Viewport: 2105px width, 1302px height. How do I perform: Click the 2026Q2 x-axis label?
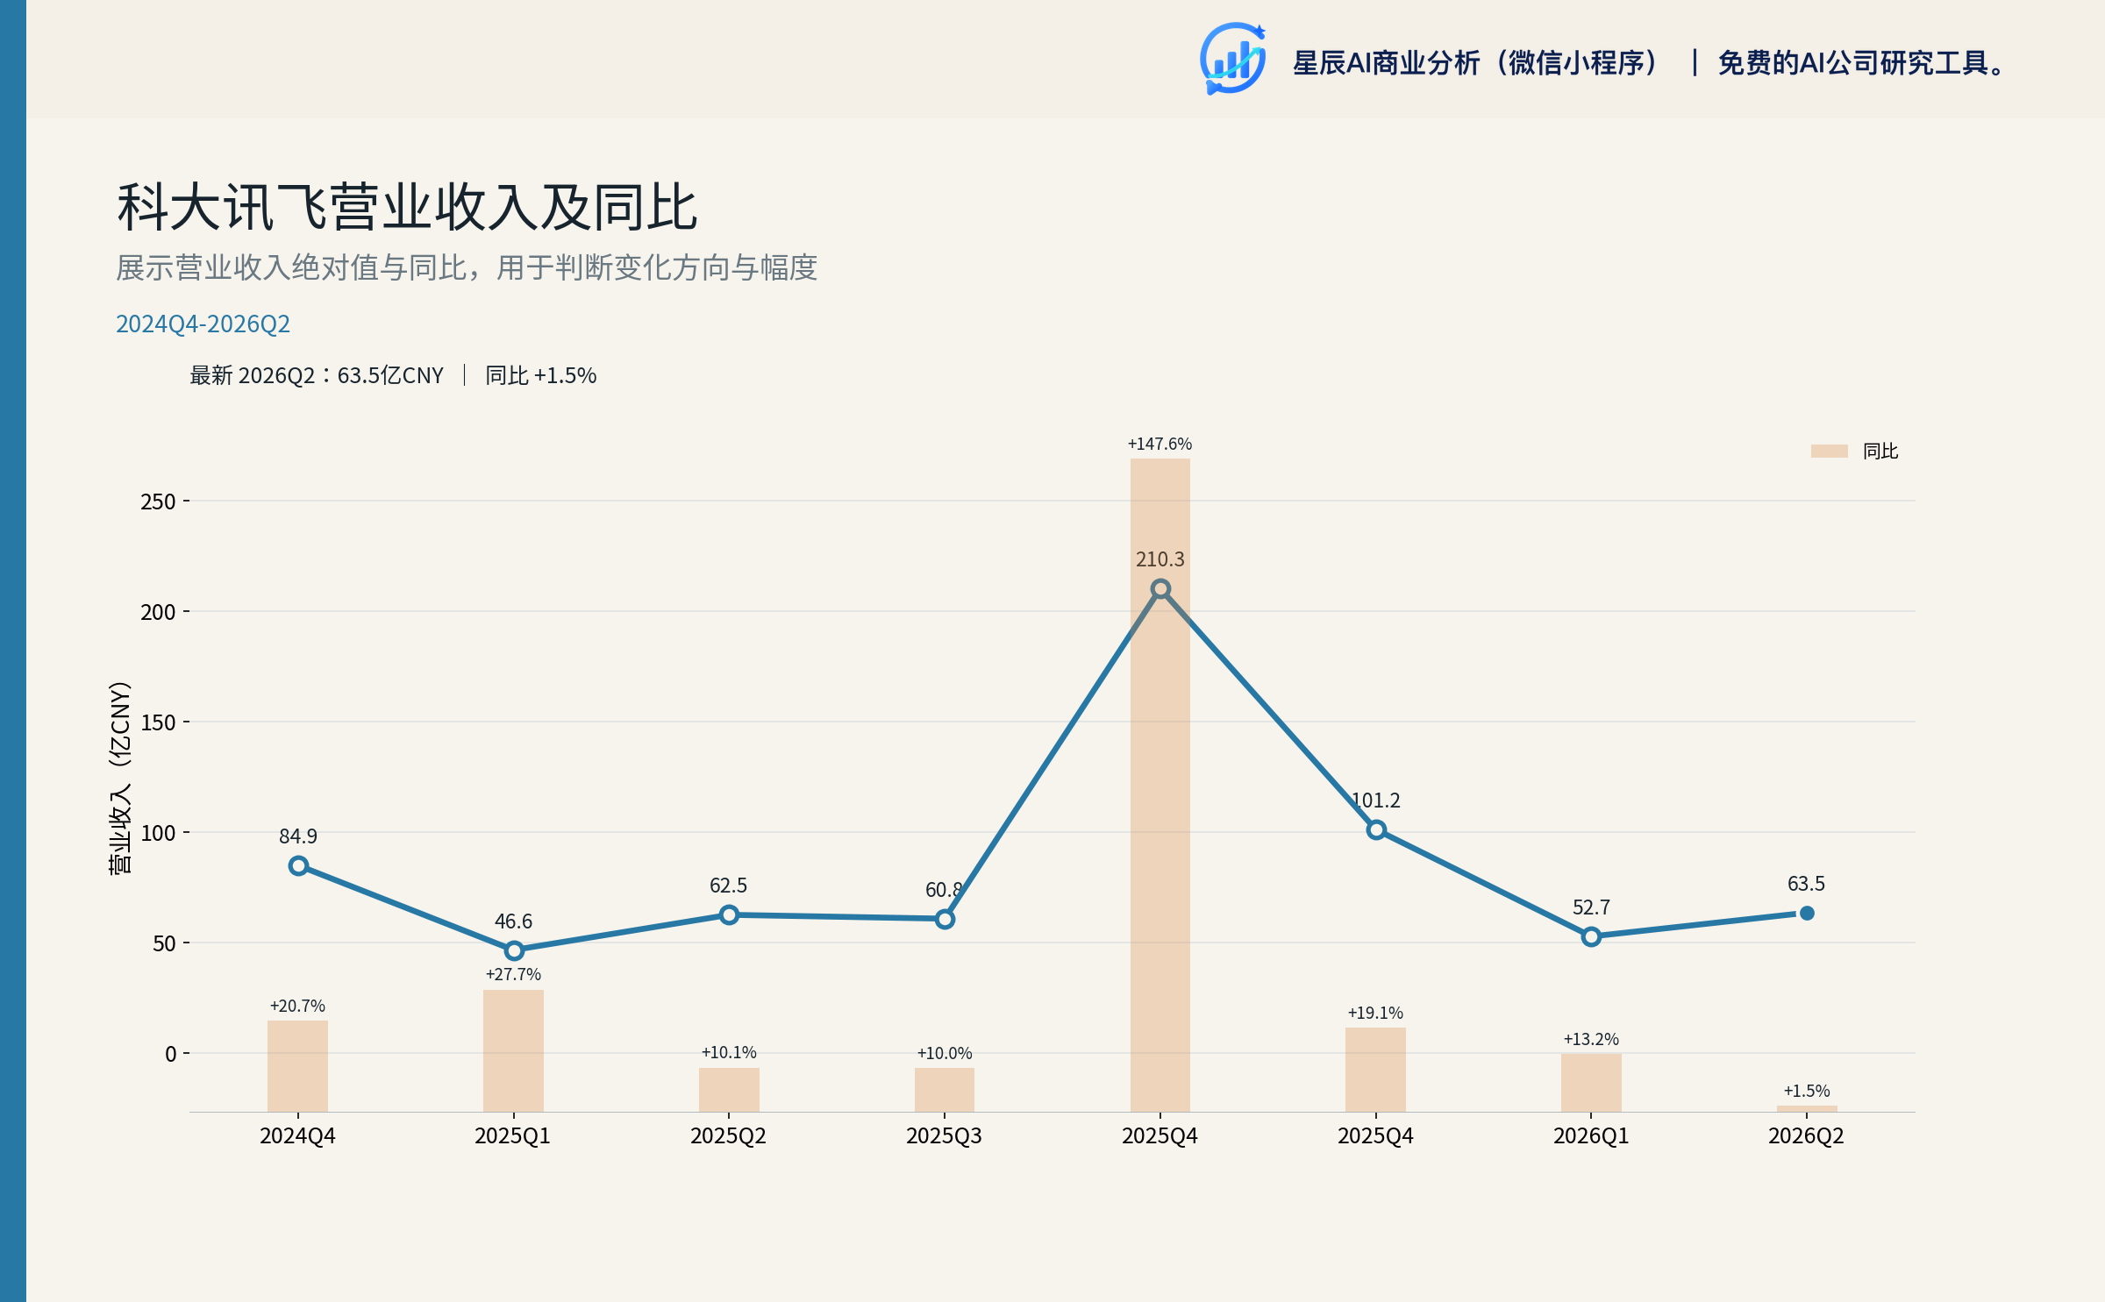point(1807,1136)
